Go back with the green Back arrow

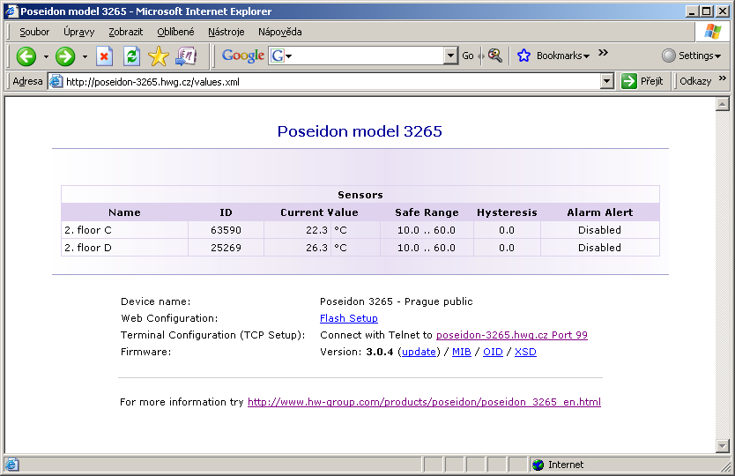(x=26, y=56)
